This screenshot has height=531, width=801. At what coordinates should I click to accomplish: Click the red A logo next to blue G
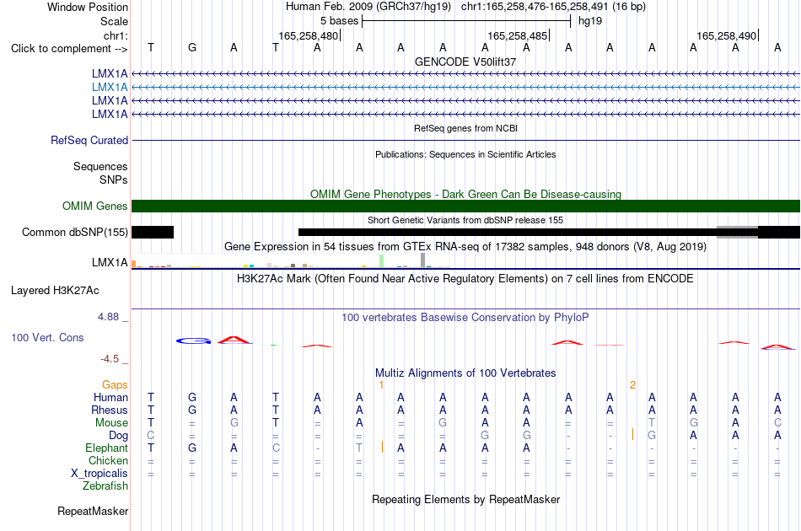tap(234, 340)
